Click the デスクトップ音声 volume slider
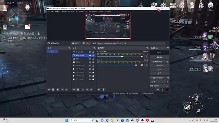This screenshot has width=219, height=123. tap(119, 56)
